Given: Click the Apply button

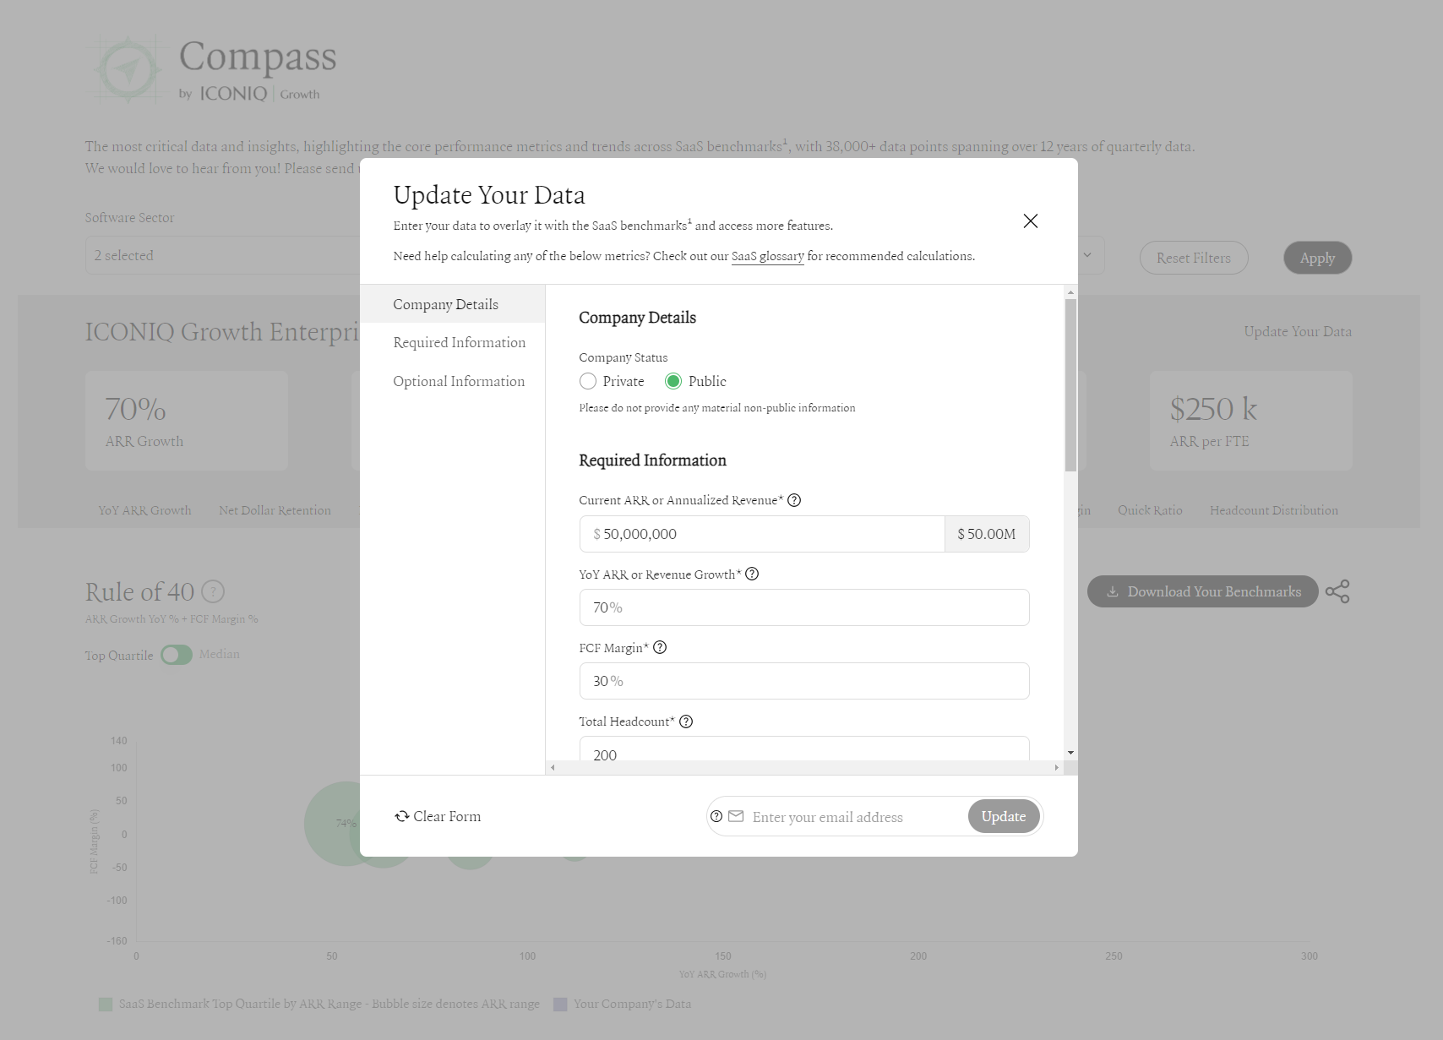Looking at the screenshot, I should coord(1318,258).
